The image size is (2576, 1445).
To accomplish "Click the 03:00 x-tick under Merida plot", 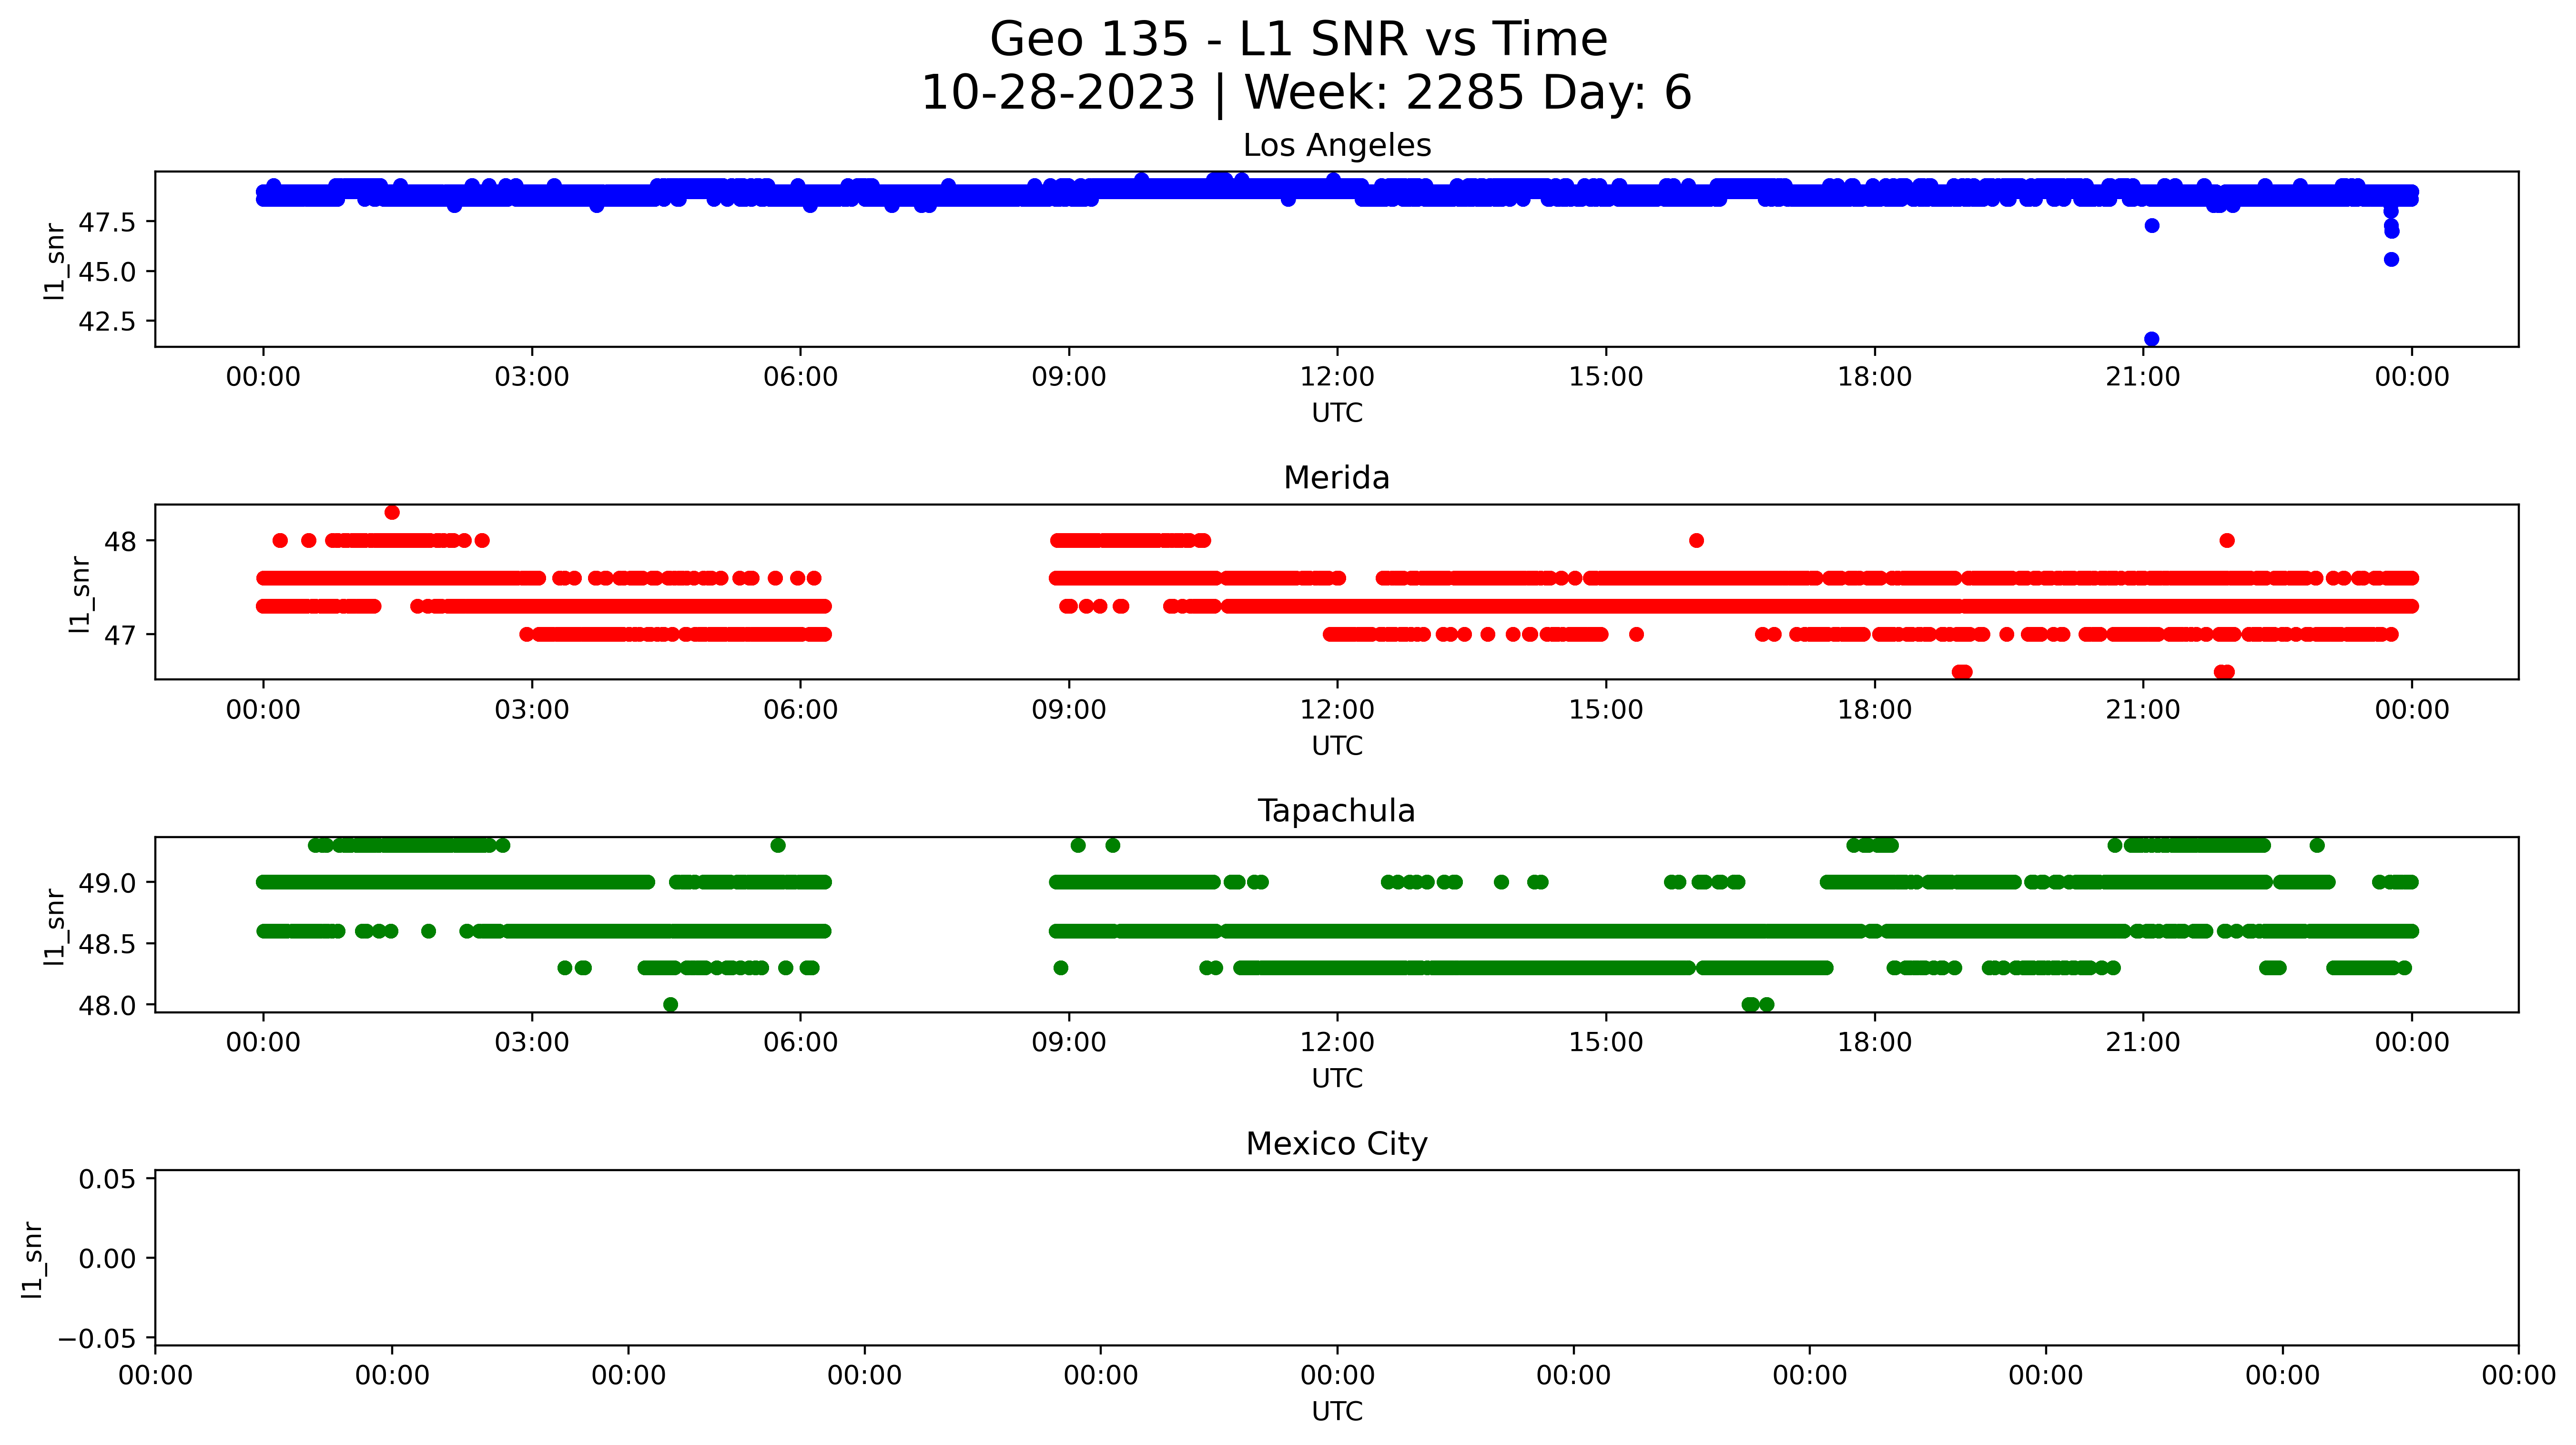I will [x=532, y=710].
